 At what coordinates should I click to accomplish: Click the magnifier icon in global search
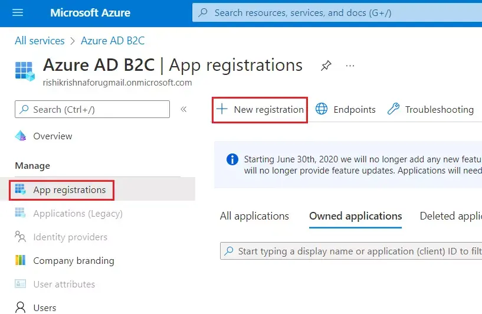coord(203,12)
